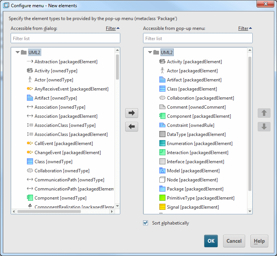Click the UML2 folder label in pop-up list

tap(167, 52)
